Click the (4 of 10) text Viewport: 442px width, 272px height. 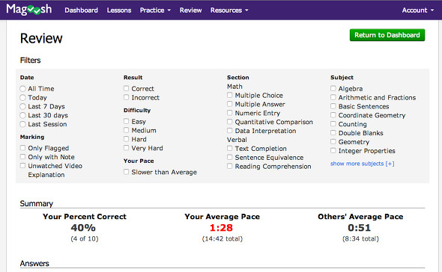click(x=85, y=239)
